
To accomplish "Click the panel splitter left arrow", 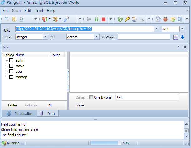I will click(x=68, y=72).
